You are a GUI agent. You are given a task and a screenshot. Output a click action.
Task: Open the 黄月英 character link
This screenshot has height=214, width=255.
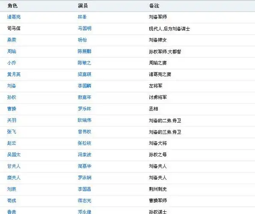click(14, 74)
